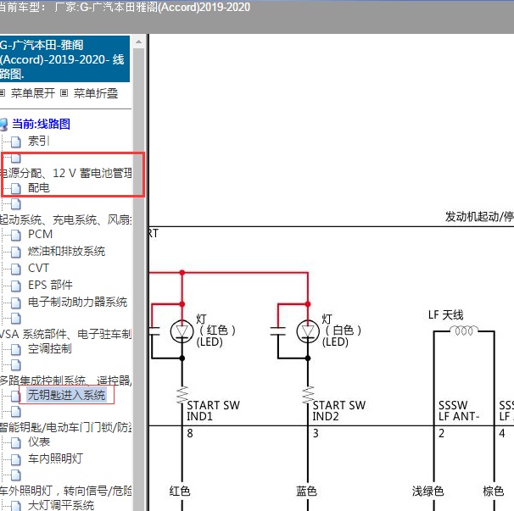
Task: Open 起动系统、充电系统、风扇 entry
Action: (x=66, y=219)
